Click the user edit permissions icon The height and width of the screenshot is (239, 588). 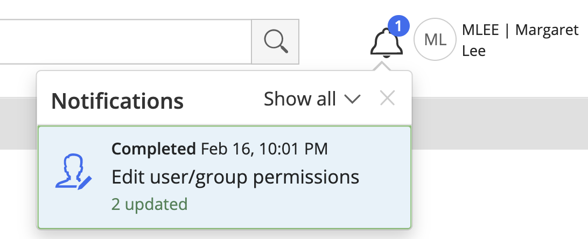73,172
